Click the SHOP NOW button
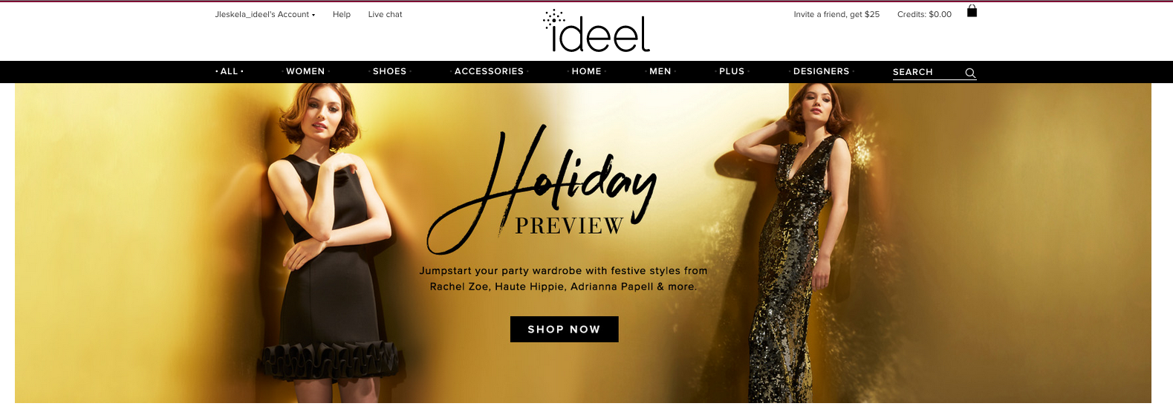The width and height of the screenshot is (1173, 412). pos(565,329)
